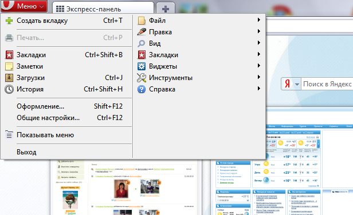353x215 pixels.
Task: Expand the Вид submenu arrow
Action: click(259, 43)
